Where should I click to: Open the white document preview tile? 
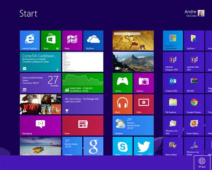(x=83, y=62)
